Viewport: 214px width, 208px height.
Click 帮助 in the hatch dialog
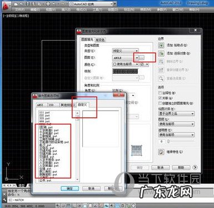pos(181,167)
